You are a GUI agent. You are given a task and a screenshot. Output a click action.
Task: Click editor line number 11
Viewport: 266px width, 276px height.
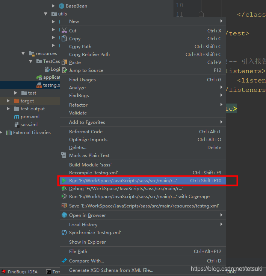180,14
